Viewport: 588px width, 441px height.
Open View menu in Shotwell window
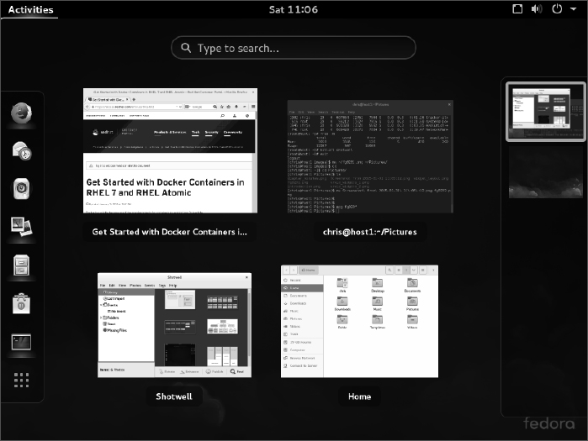click(122, 286)
